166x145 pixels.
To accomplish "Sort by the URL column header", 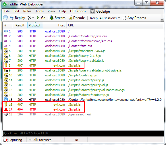I will [115, 25].
